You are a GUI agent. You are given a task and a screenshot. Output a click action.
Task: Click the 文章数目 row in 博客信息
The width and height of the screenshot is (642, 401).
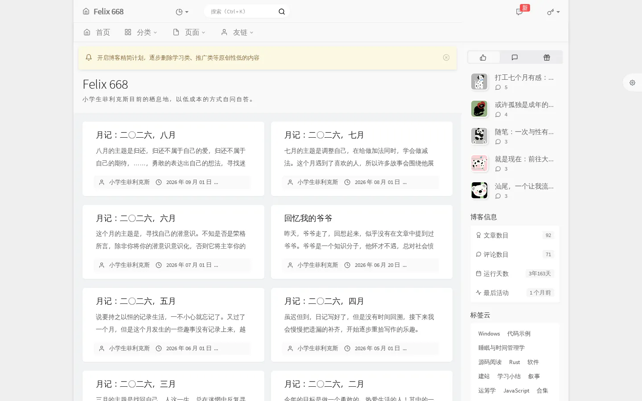pos(515,235)
